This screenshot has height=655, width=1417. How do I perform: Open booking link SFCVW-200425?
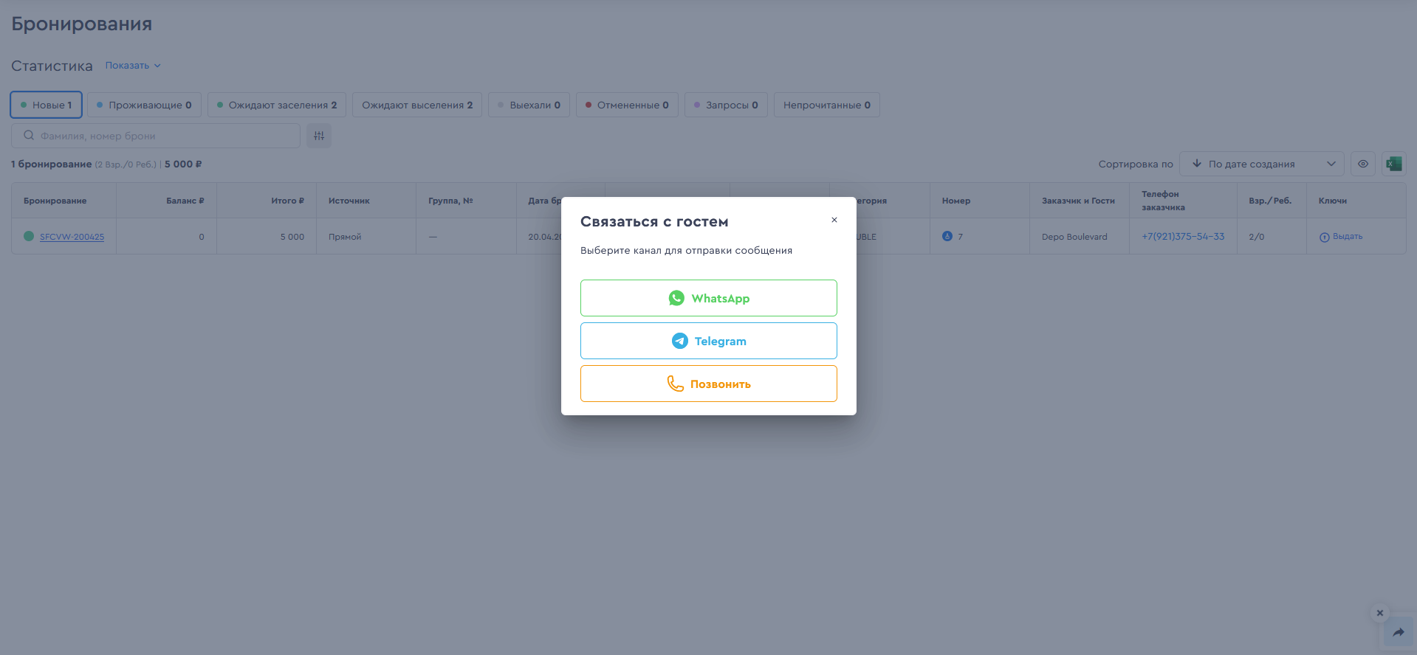72,237
